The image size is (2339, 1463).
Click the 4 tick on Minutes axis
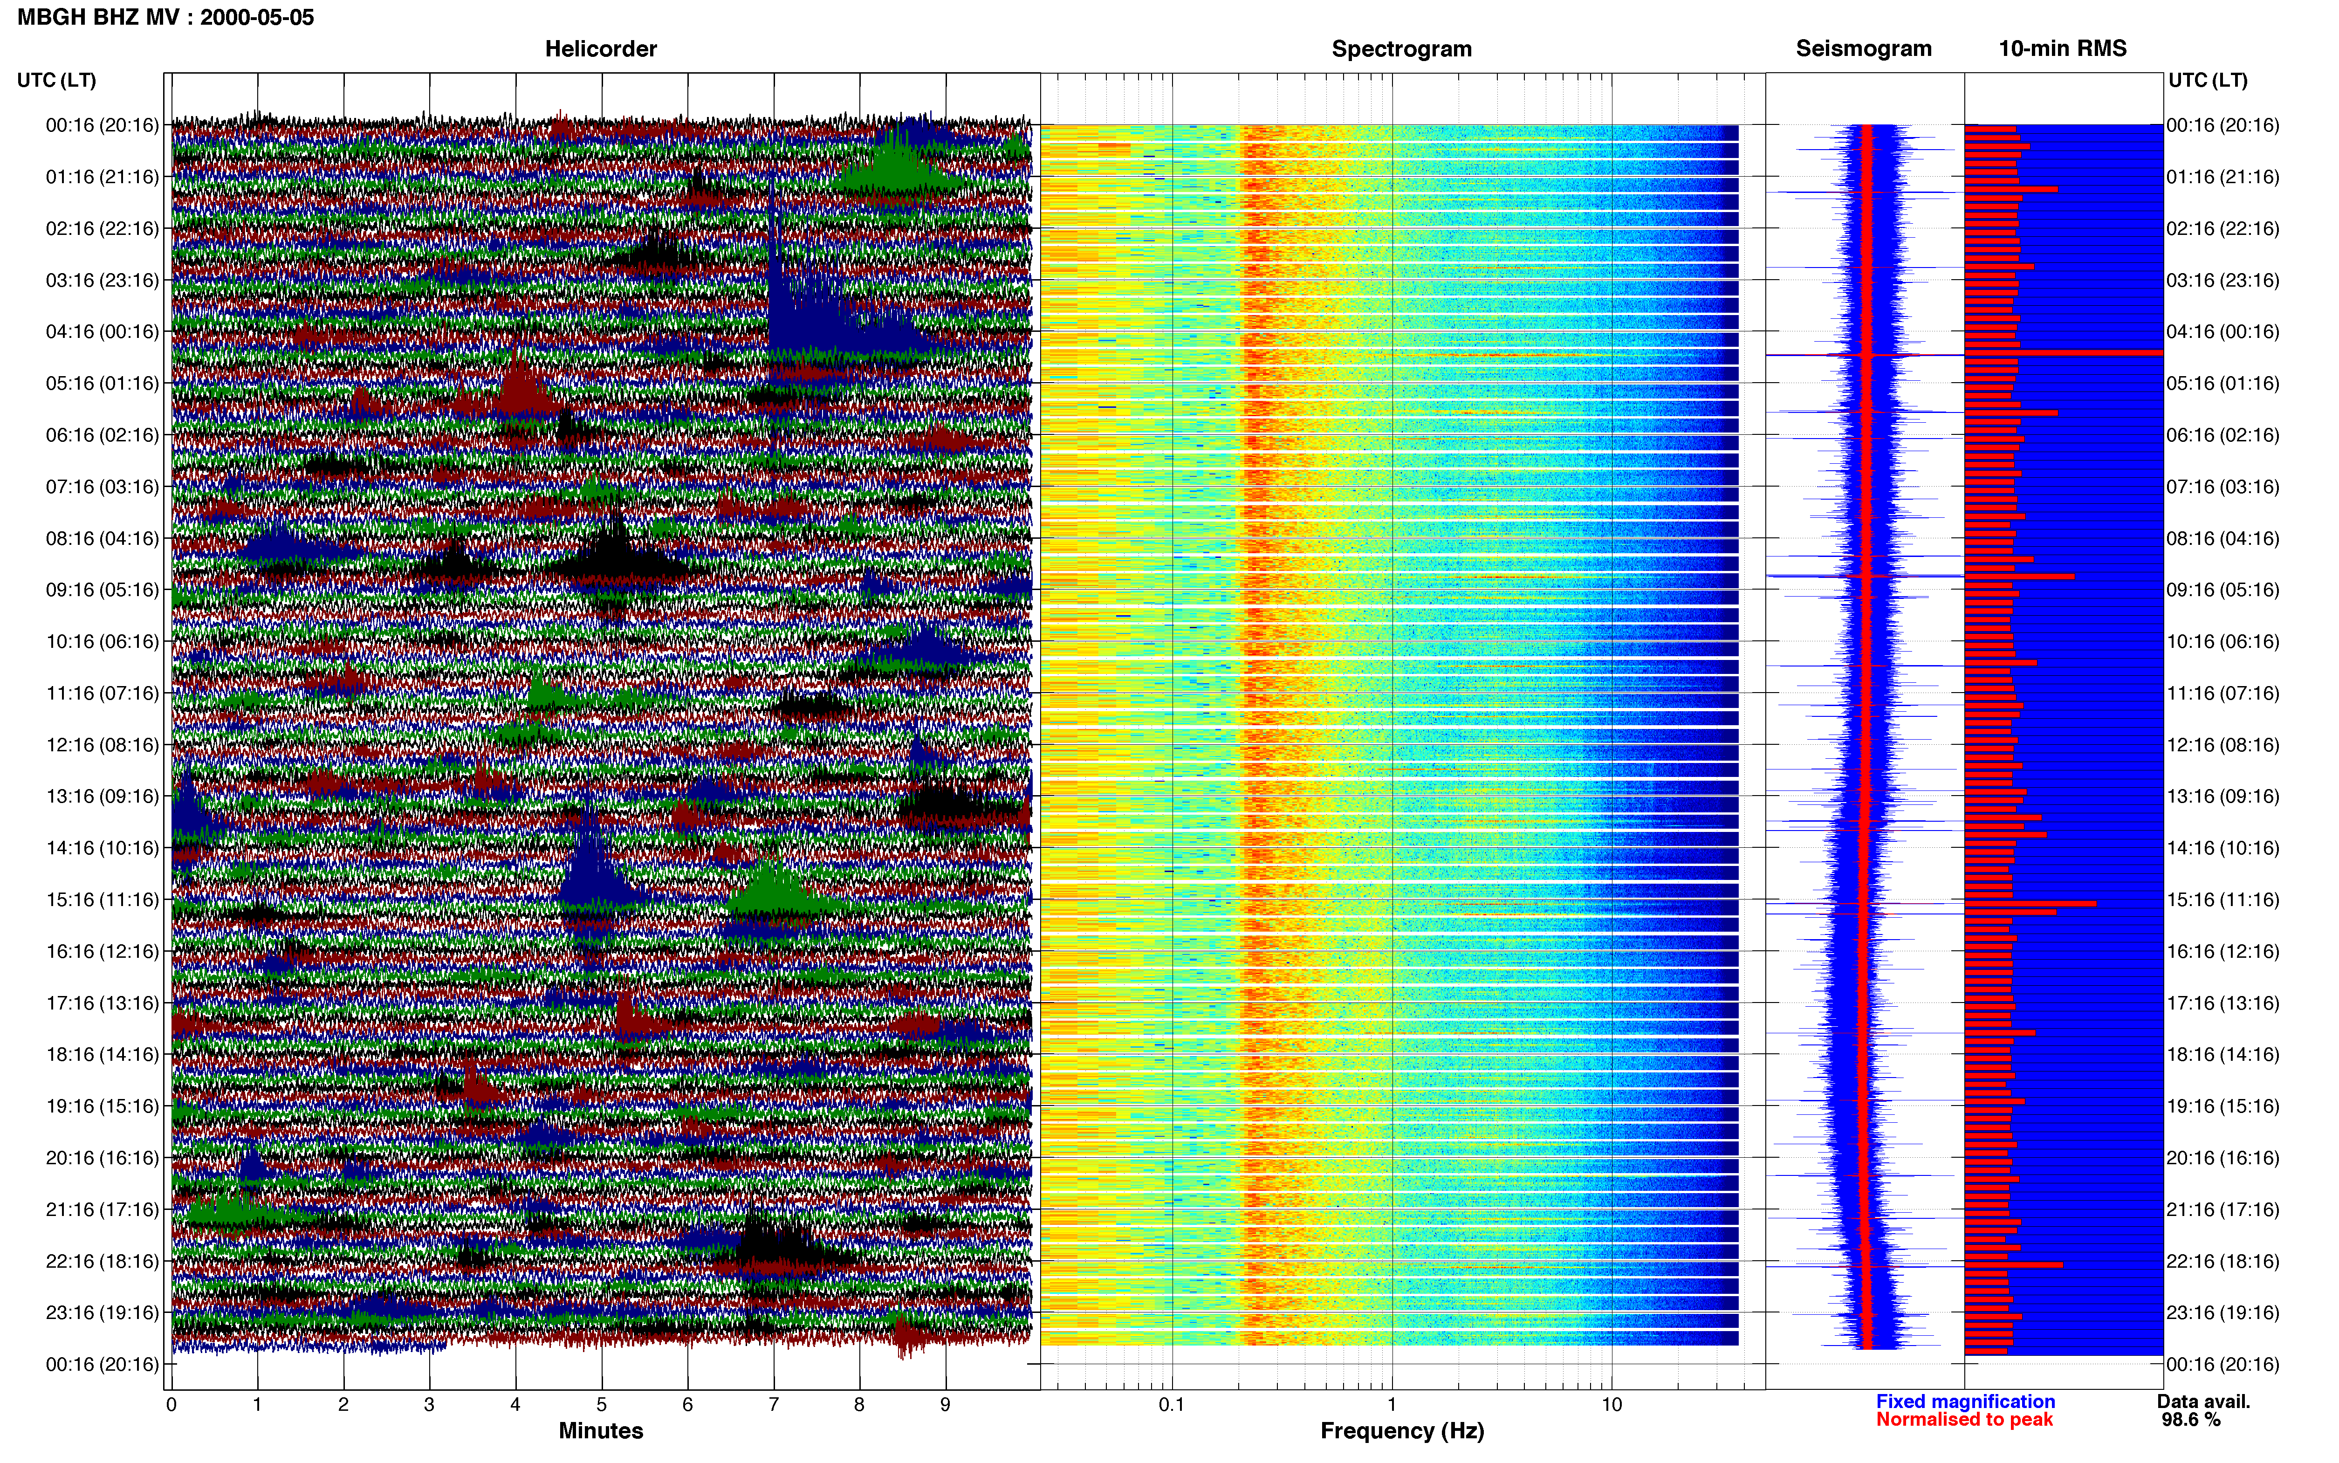click(515, 1405)
